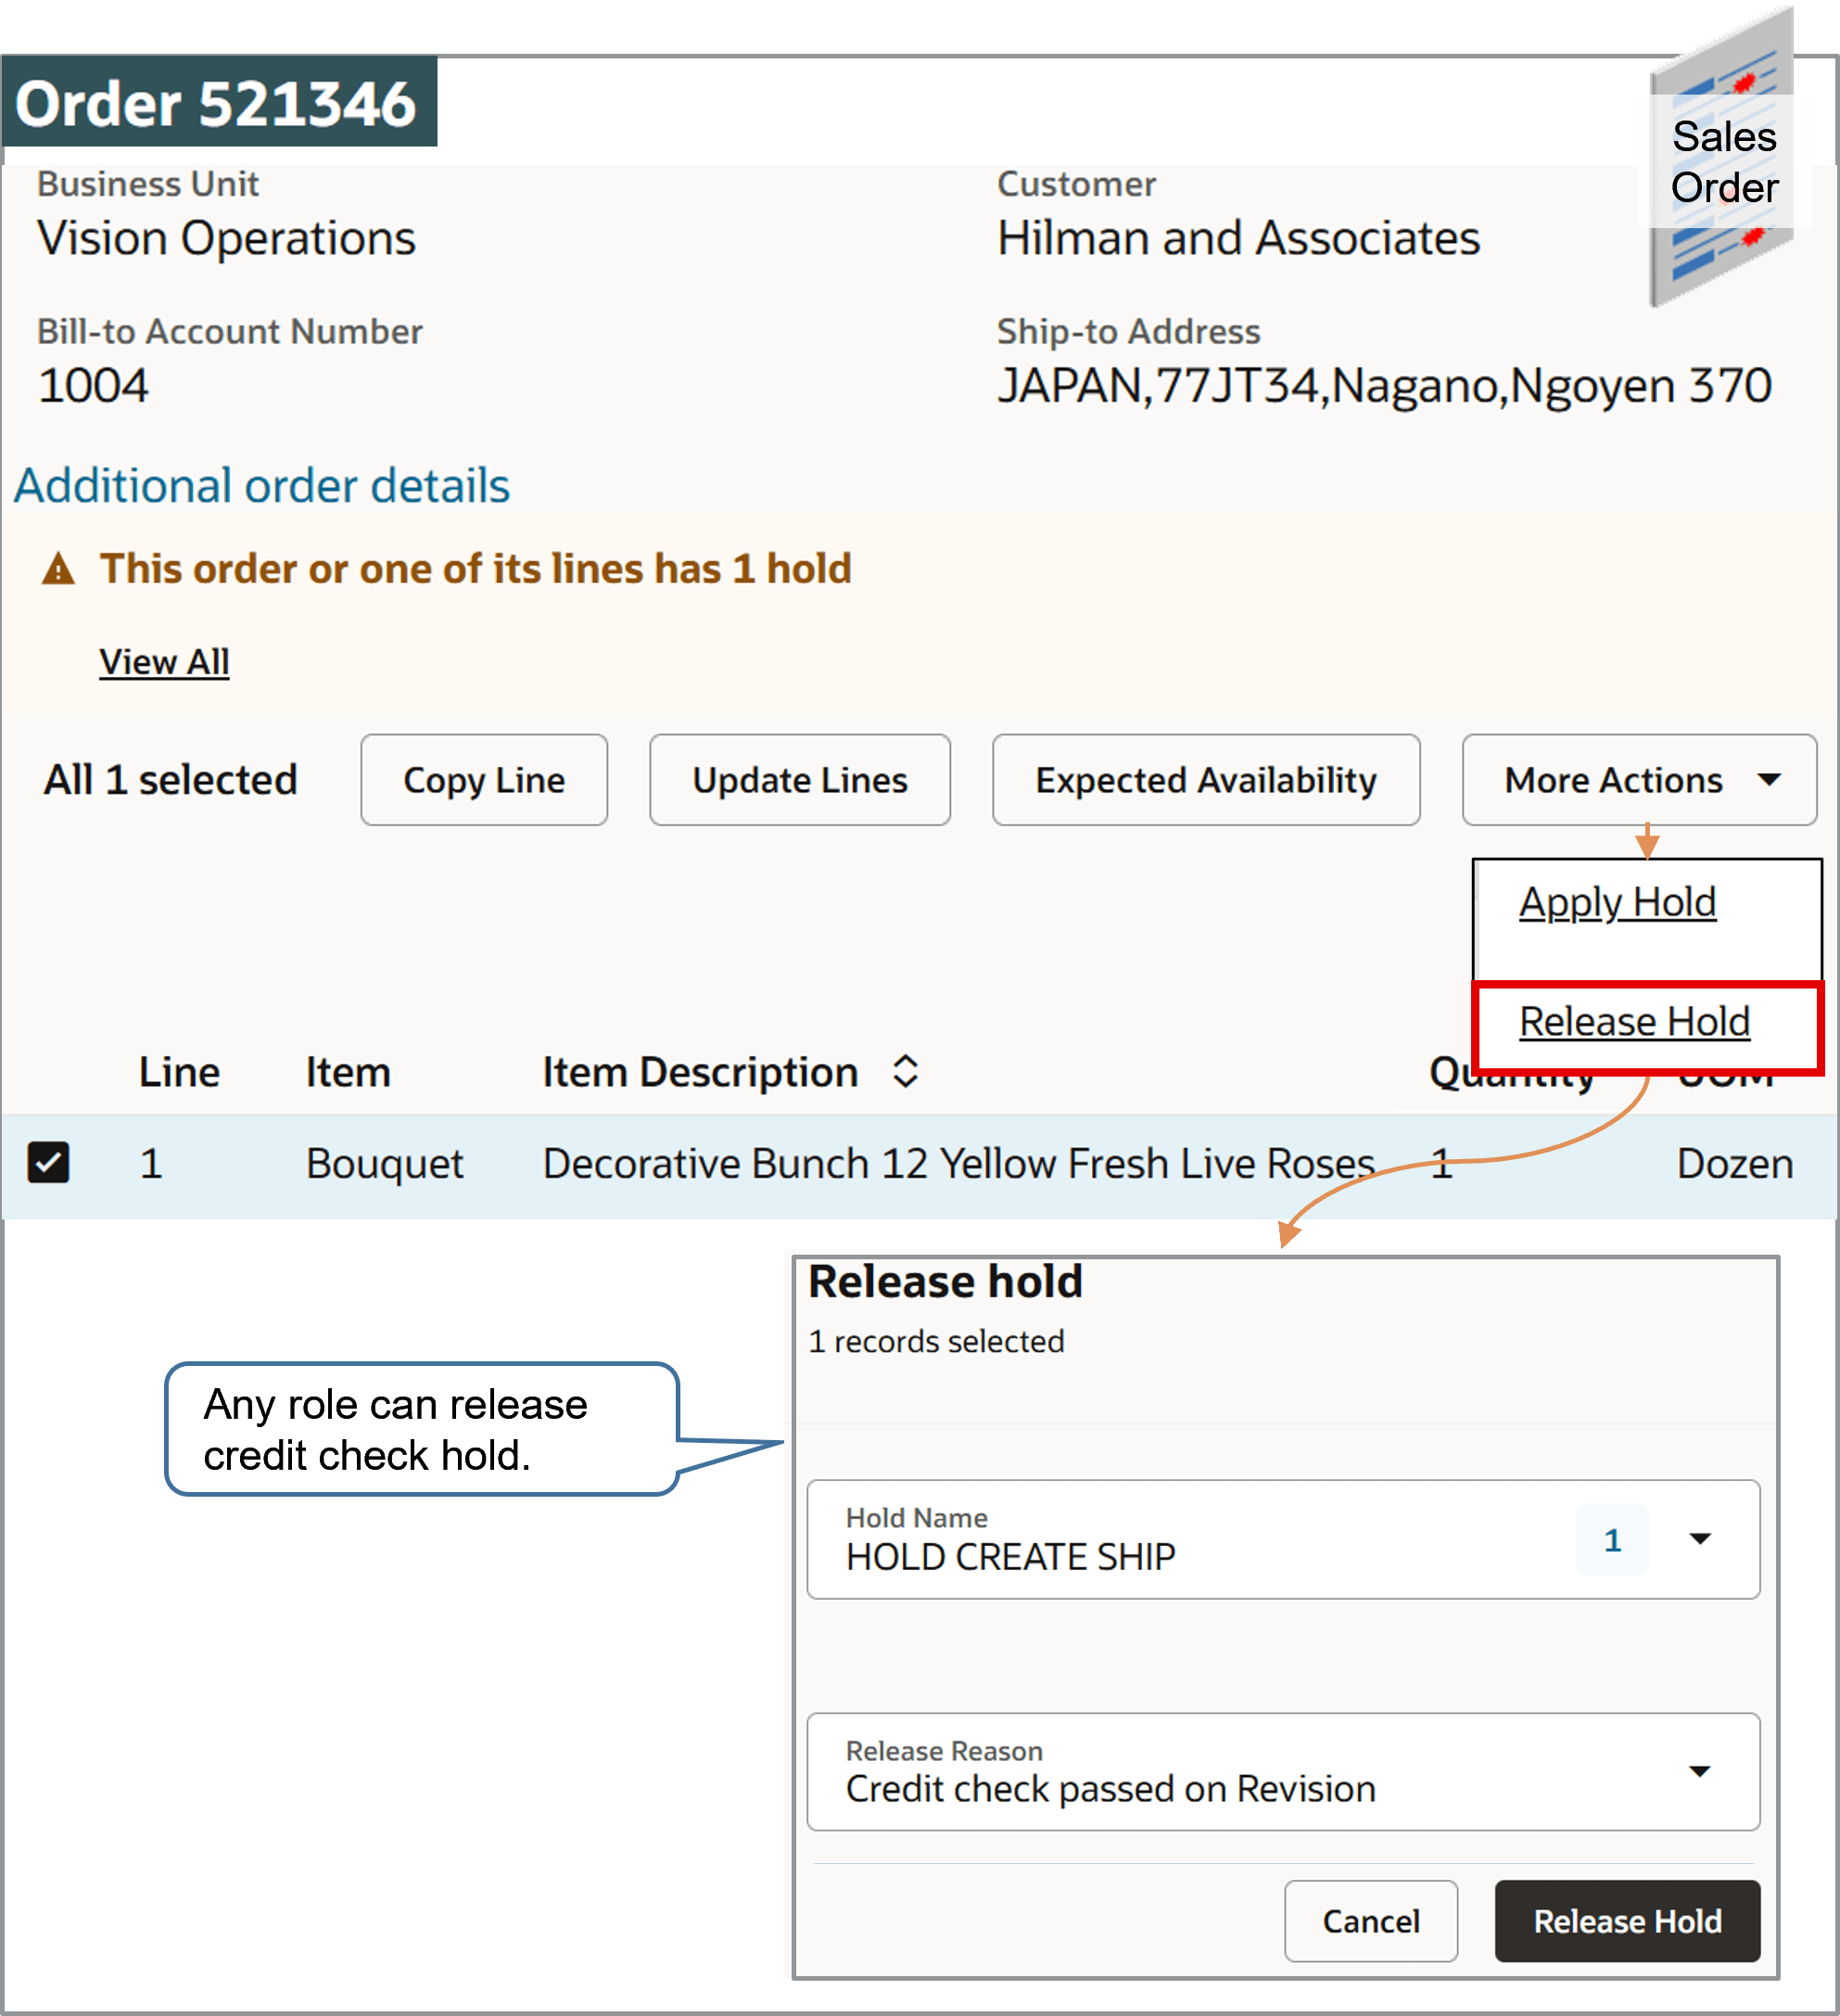Click the Update Lines button
The image size is (1840, 2016).
tap(800, 780)
